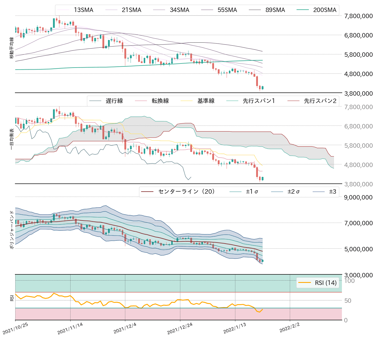Click the 34SMA legend line icon
Screen dimensions: 375x337
point(160,10)
